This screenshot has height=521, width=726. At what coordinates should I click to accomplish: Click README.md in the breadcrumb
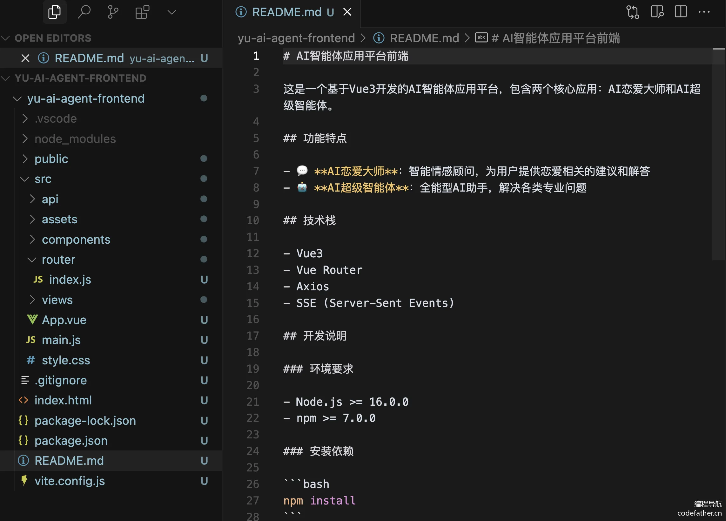click(424, 38)
